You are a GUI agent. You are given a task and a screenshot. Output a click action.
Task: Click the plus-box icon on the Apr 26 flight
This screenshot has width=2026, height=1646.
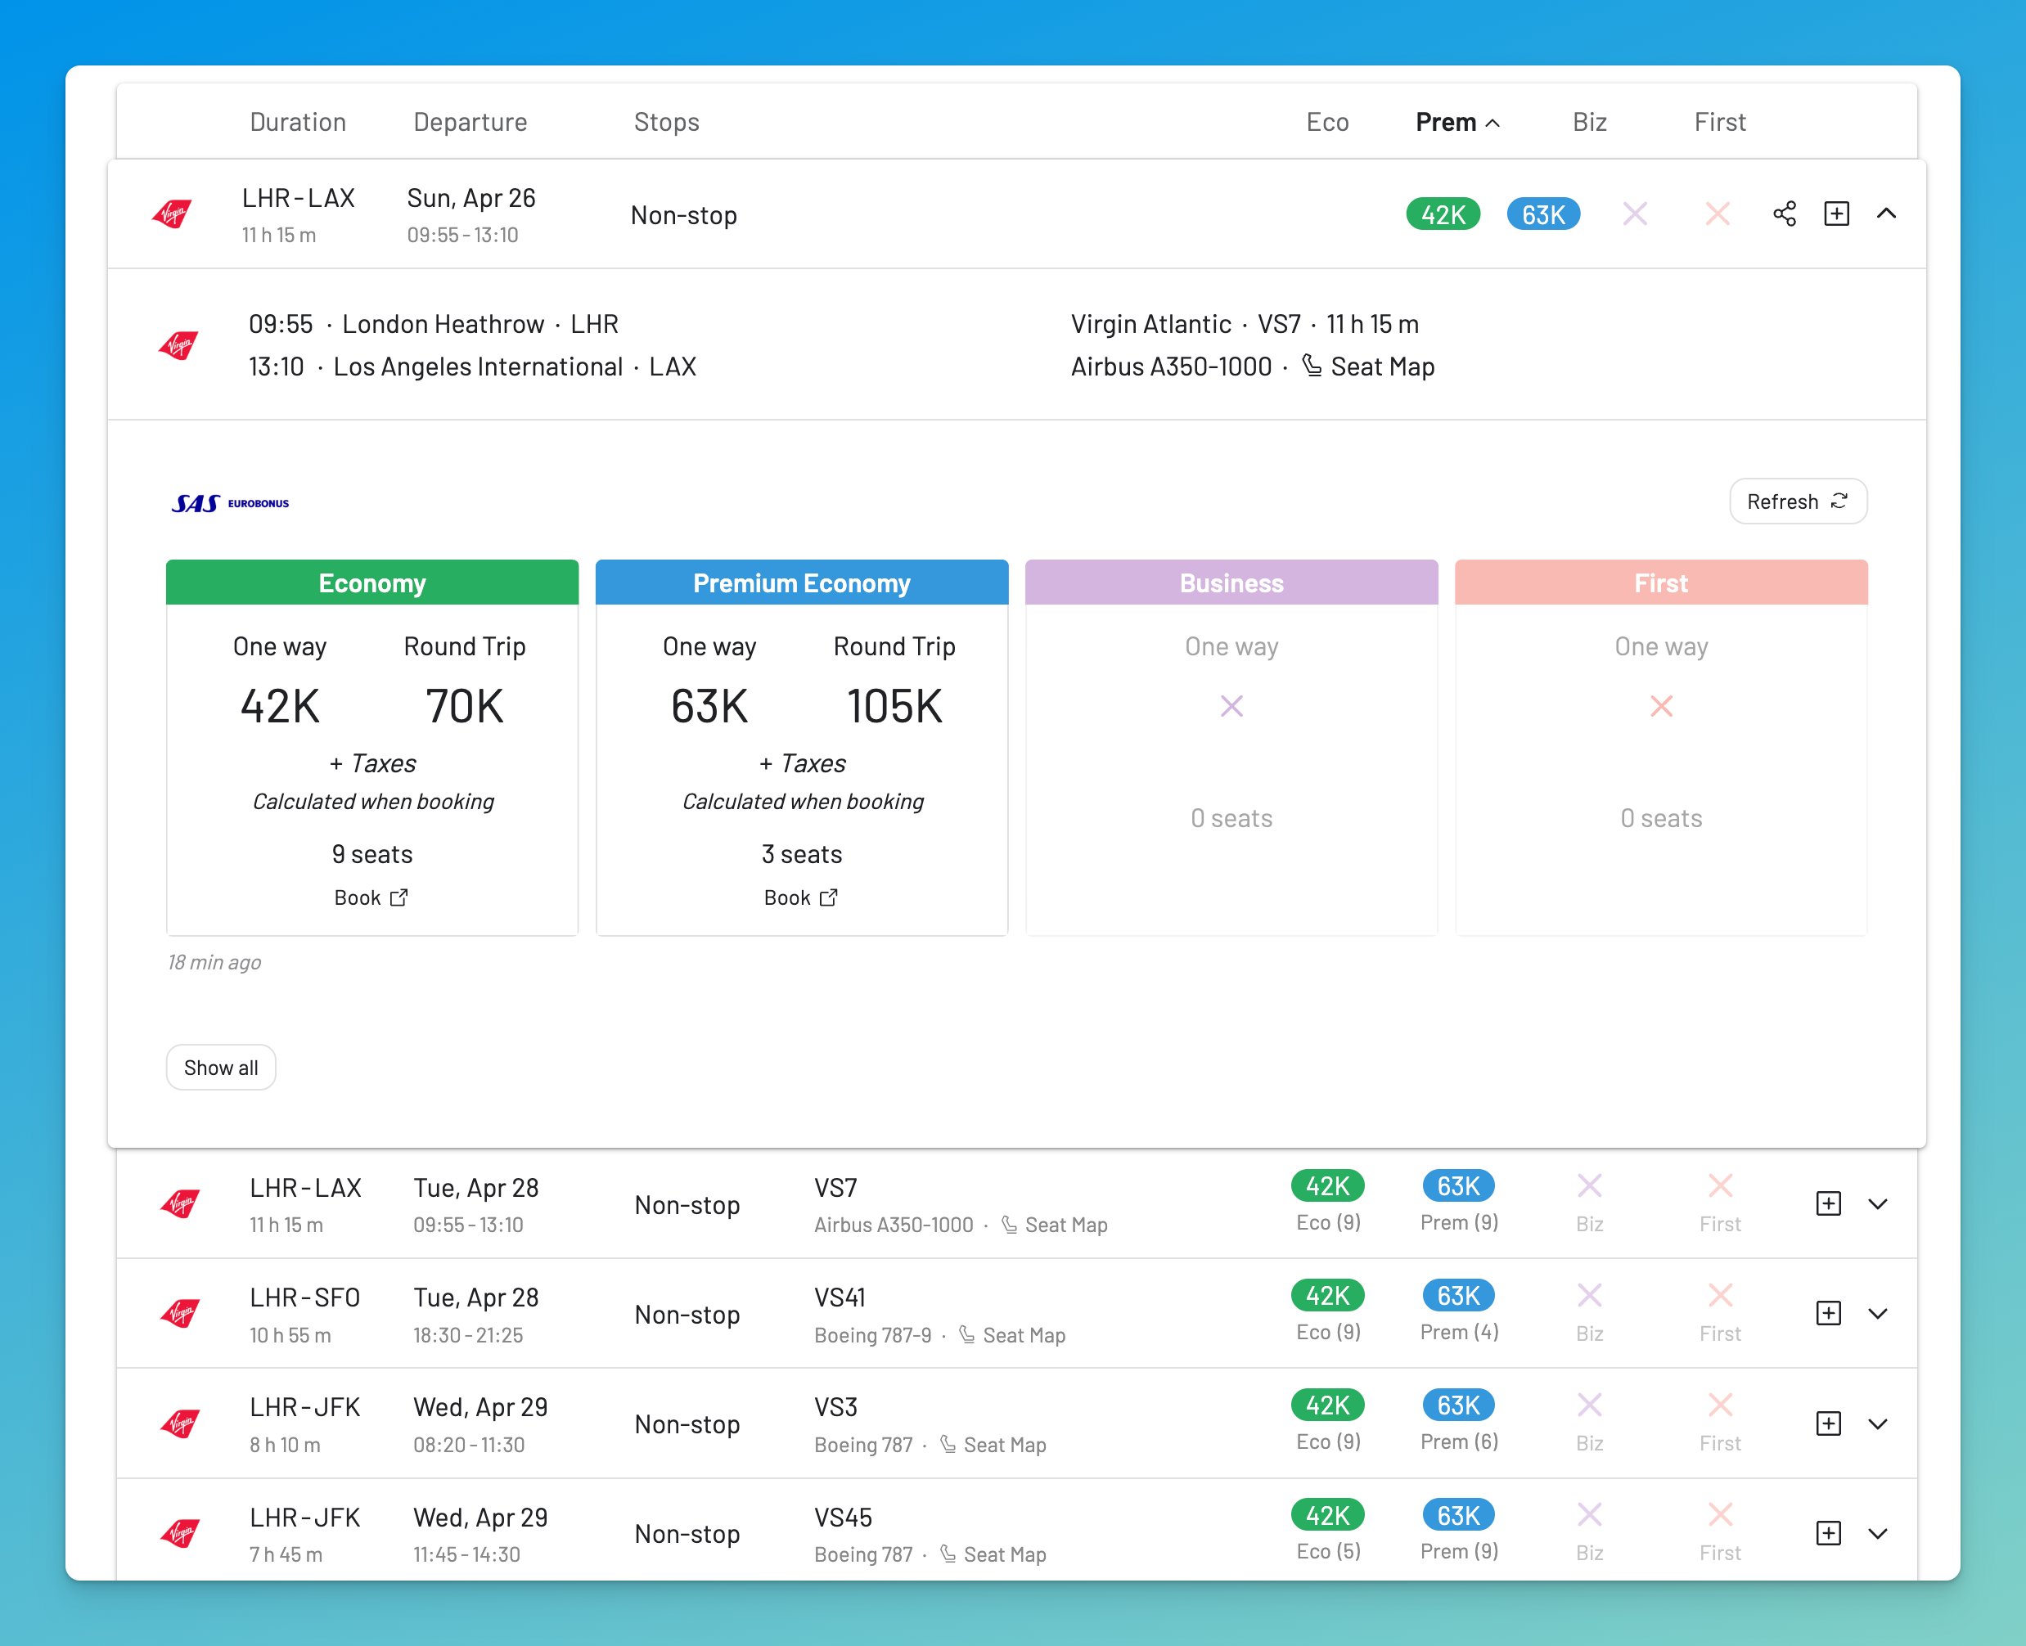[1836, 214]
